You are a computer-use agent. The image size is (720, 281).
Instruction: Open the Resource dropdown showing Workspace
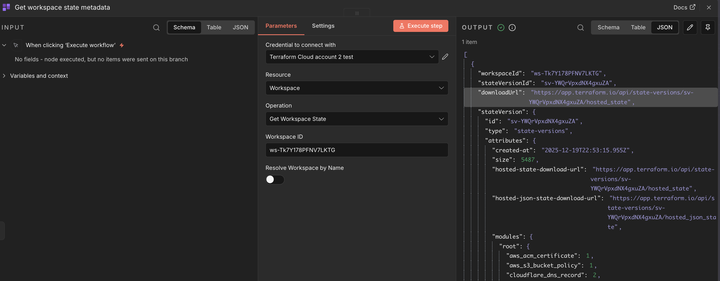click(357, 88)
